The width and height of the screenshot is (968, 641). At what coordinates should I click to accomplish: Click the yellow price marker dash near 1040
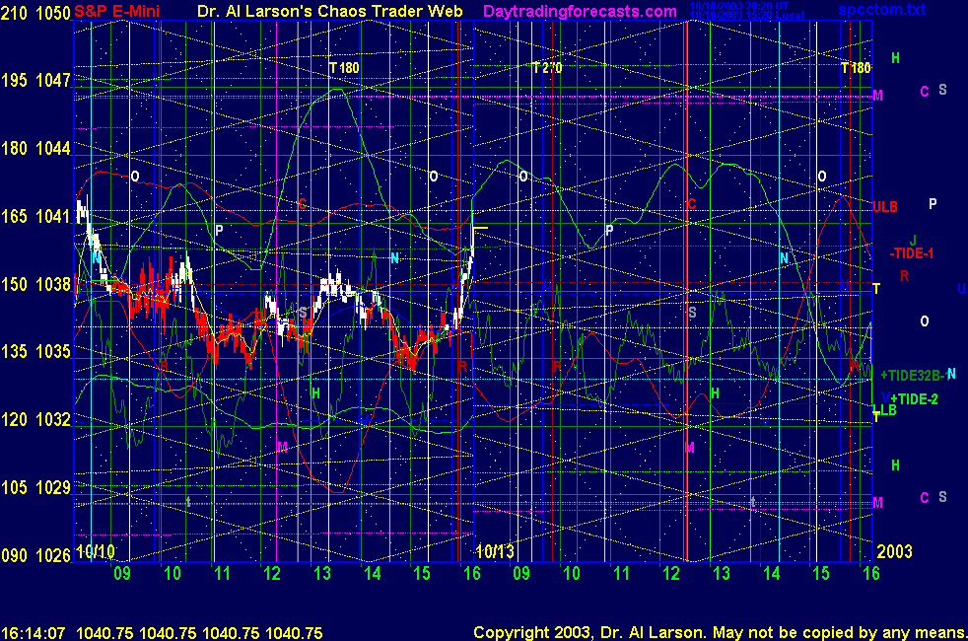(x=481, y=228)
